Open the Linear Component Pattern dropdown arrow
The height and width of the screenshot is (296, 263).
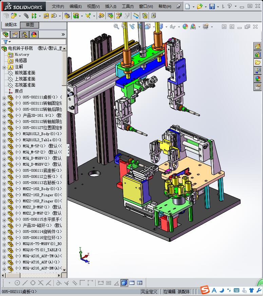pyautogui.click(x=40, y=16)
